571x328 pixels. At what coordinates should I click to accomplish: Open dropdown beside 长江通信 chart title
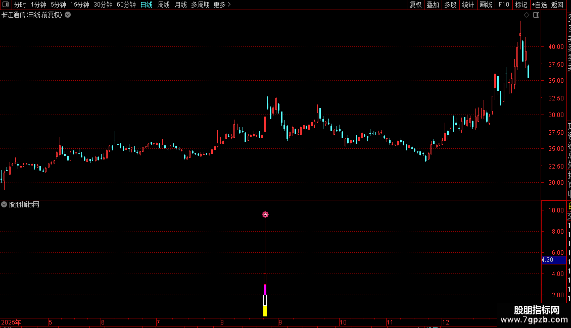[68, 15]
